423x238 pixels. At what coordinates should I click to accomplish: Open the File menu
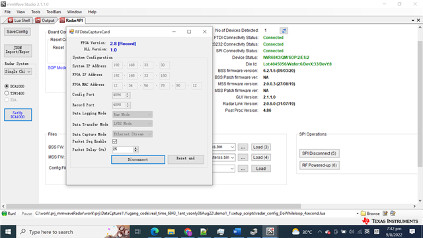(7, 12)
